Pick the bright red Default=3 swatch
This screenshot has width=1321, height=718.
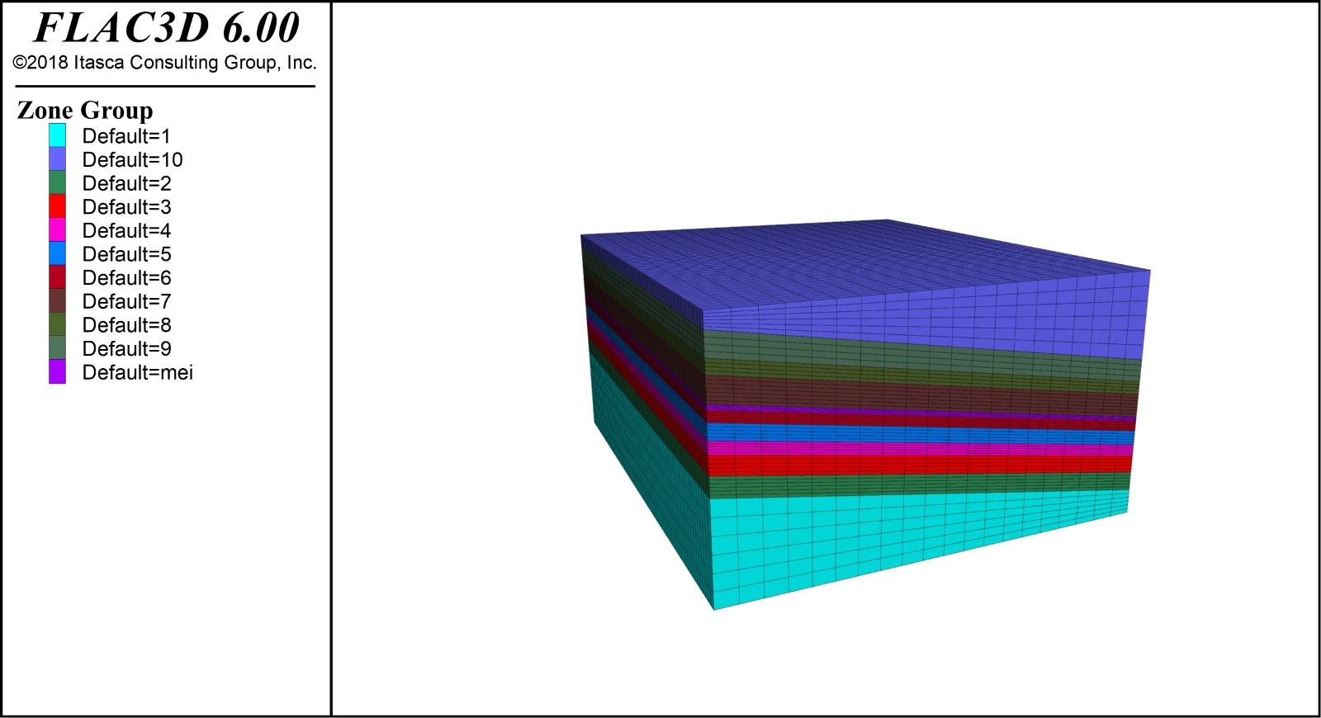click(x=57, y=206)
